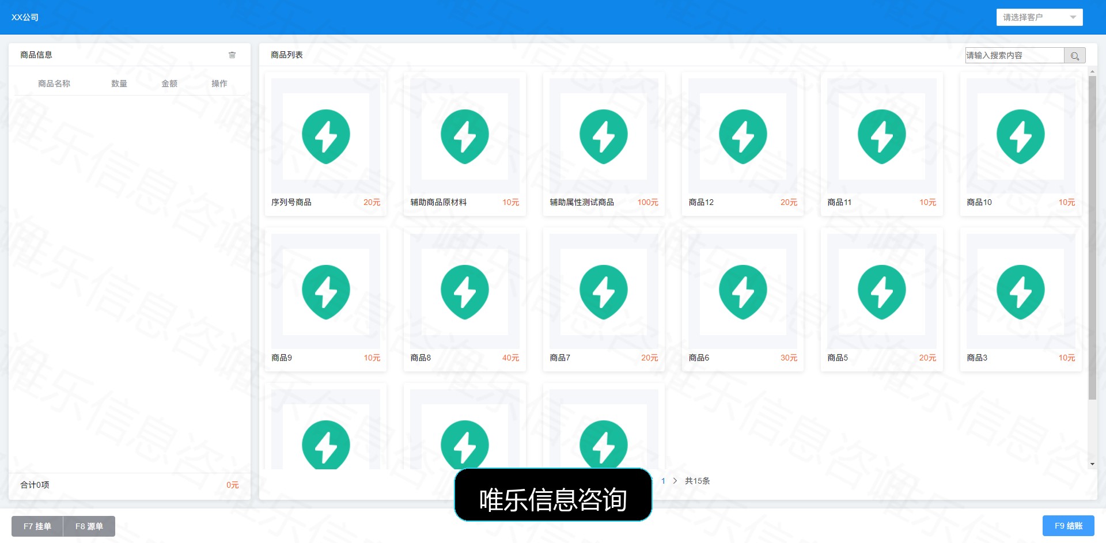Click the 商品名称 column header
The image size is (1106, 543).
[x=54, y=83]
